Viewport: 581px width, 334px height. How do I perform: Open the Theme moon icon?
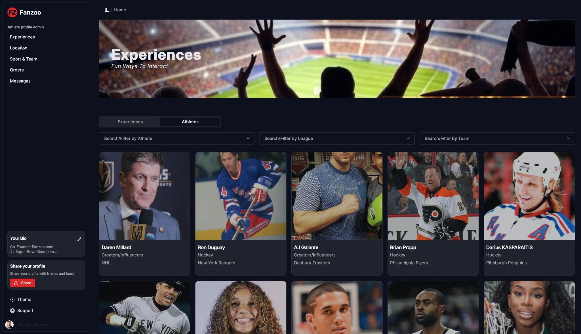12,300
